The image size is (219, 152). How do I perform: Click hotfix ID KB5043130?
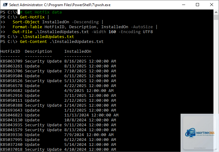coord(11,120)
